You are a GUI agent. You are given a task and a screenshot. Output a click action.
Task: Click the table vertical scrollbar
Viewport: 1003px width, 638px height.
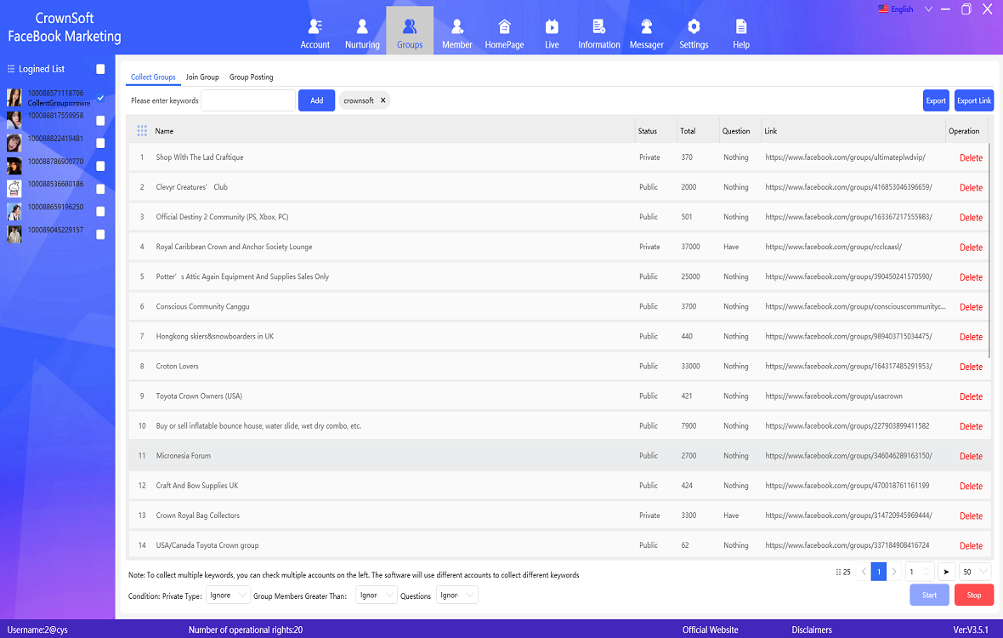(990, 249)
